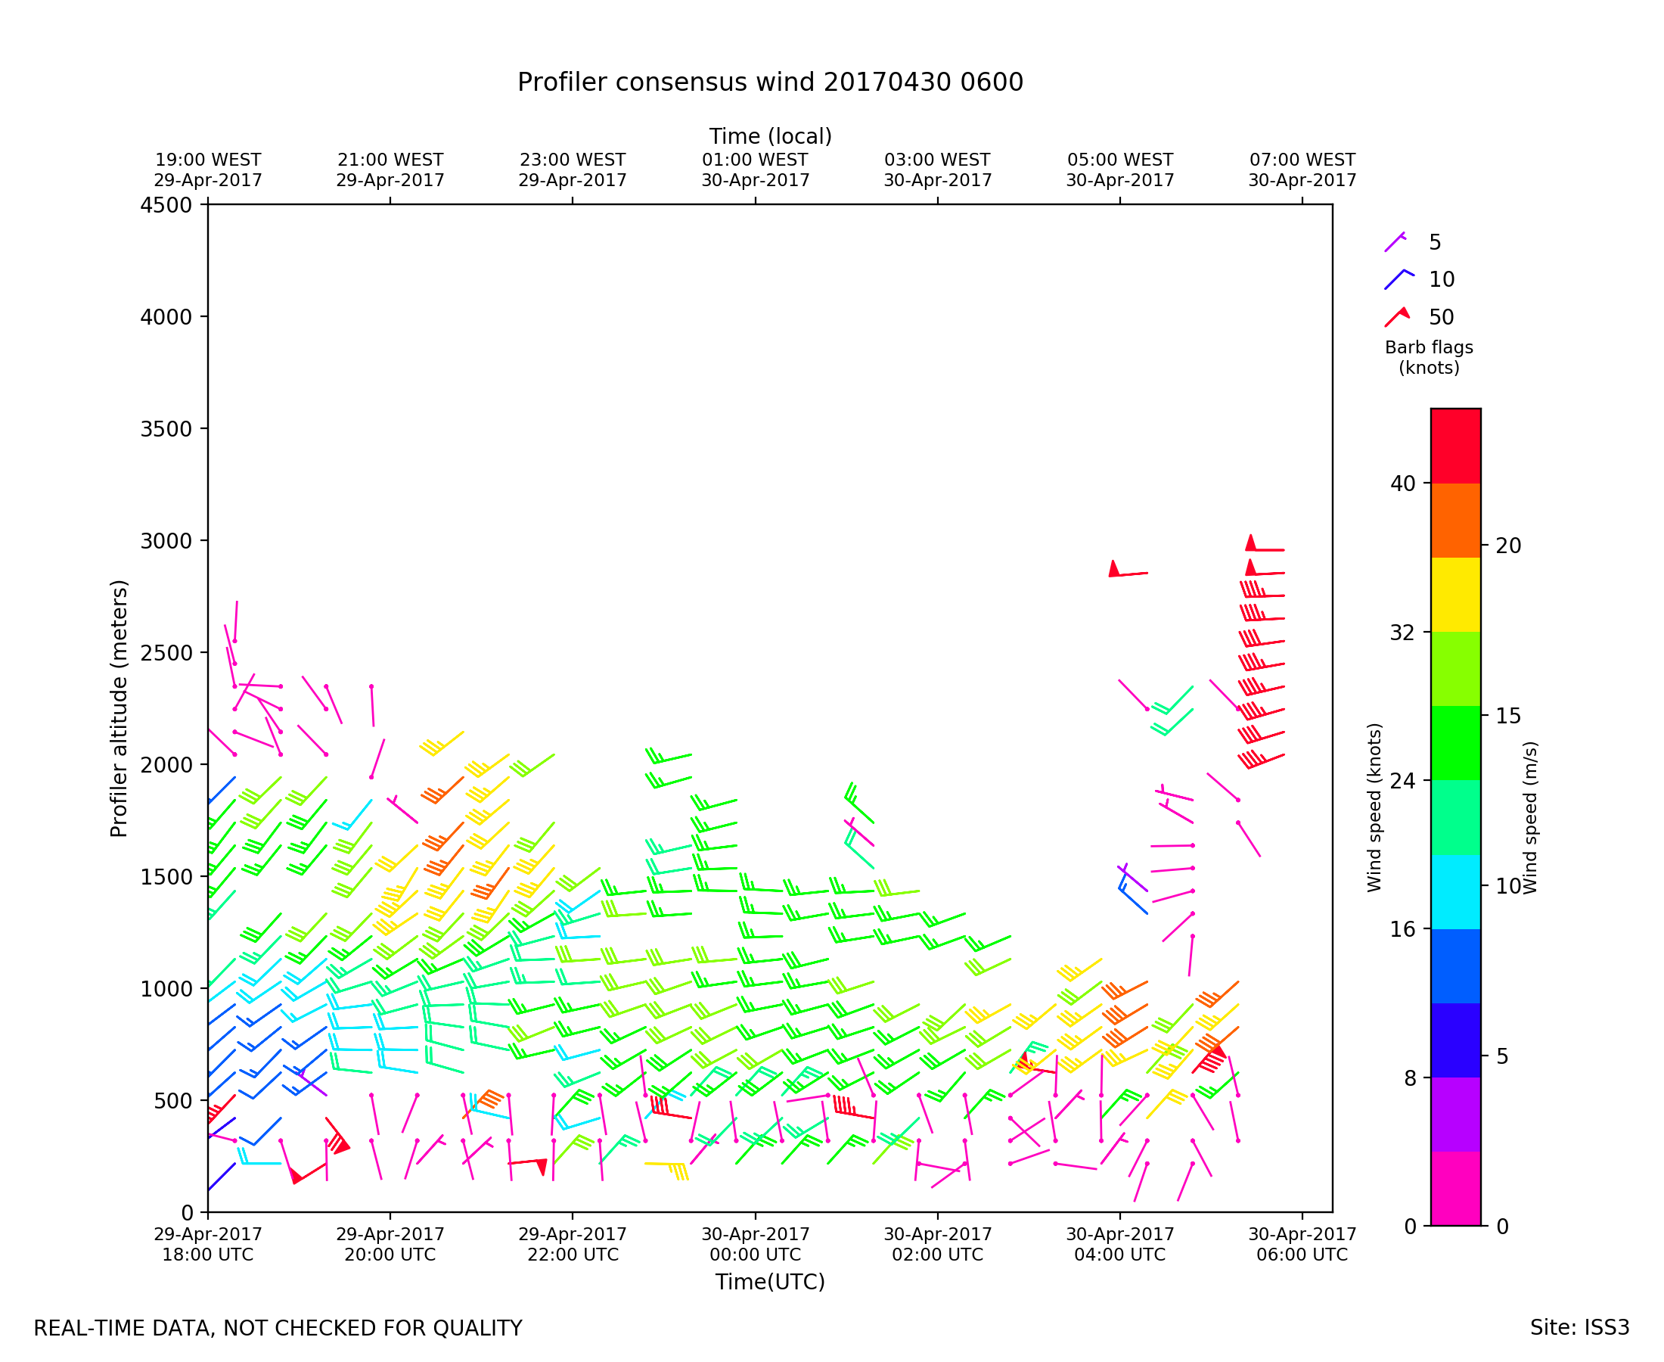Click the '30-Apr-2017 00:00 UTC' tick label
1664x1362 pixels.
[755, 1244]
